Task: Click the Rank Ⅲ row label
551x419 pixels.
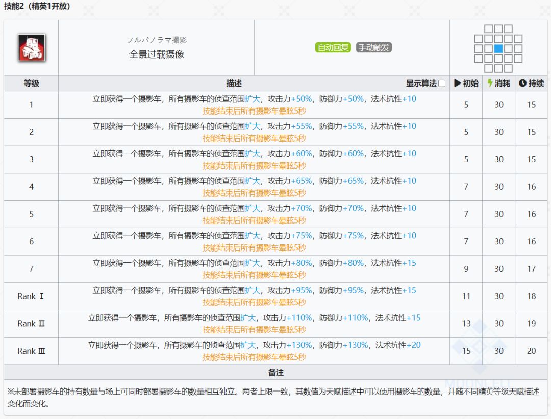Action: pos(31,351)
